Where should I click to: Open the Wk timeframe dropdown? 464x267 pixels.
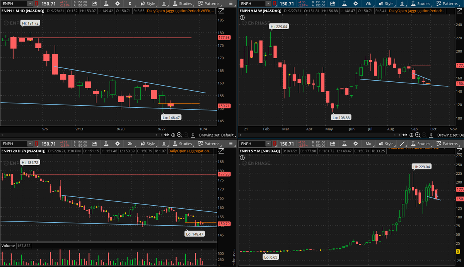tap(368, 3)
